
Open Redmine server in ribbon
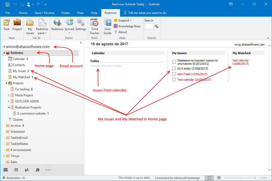[x=57, y=25]
